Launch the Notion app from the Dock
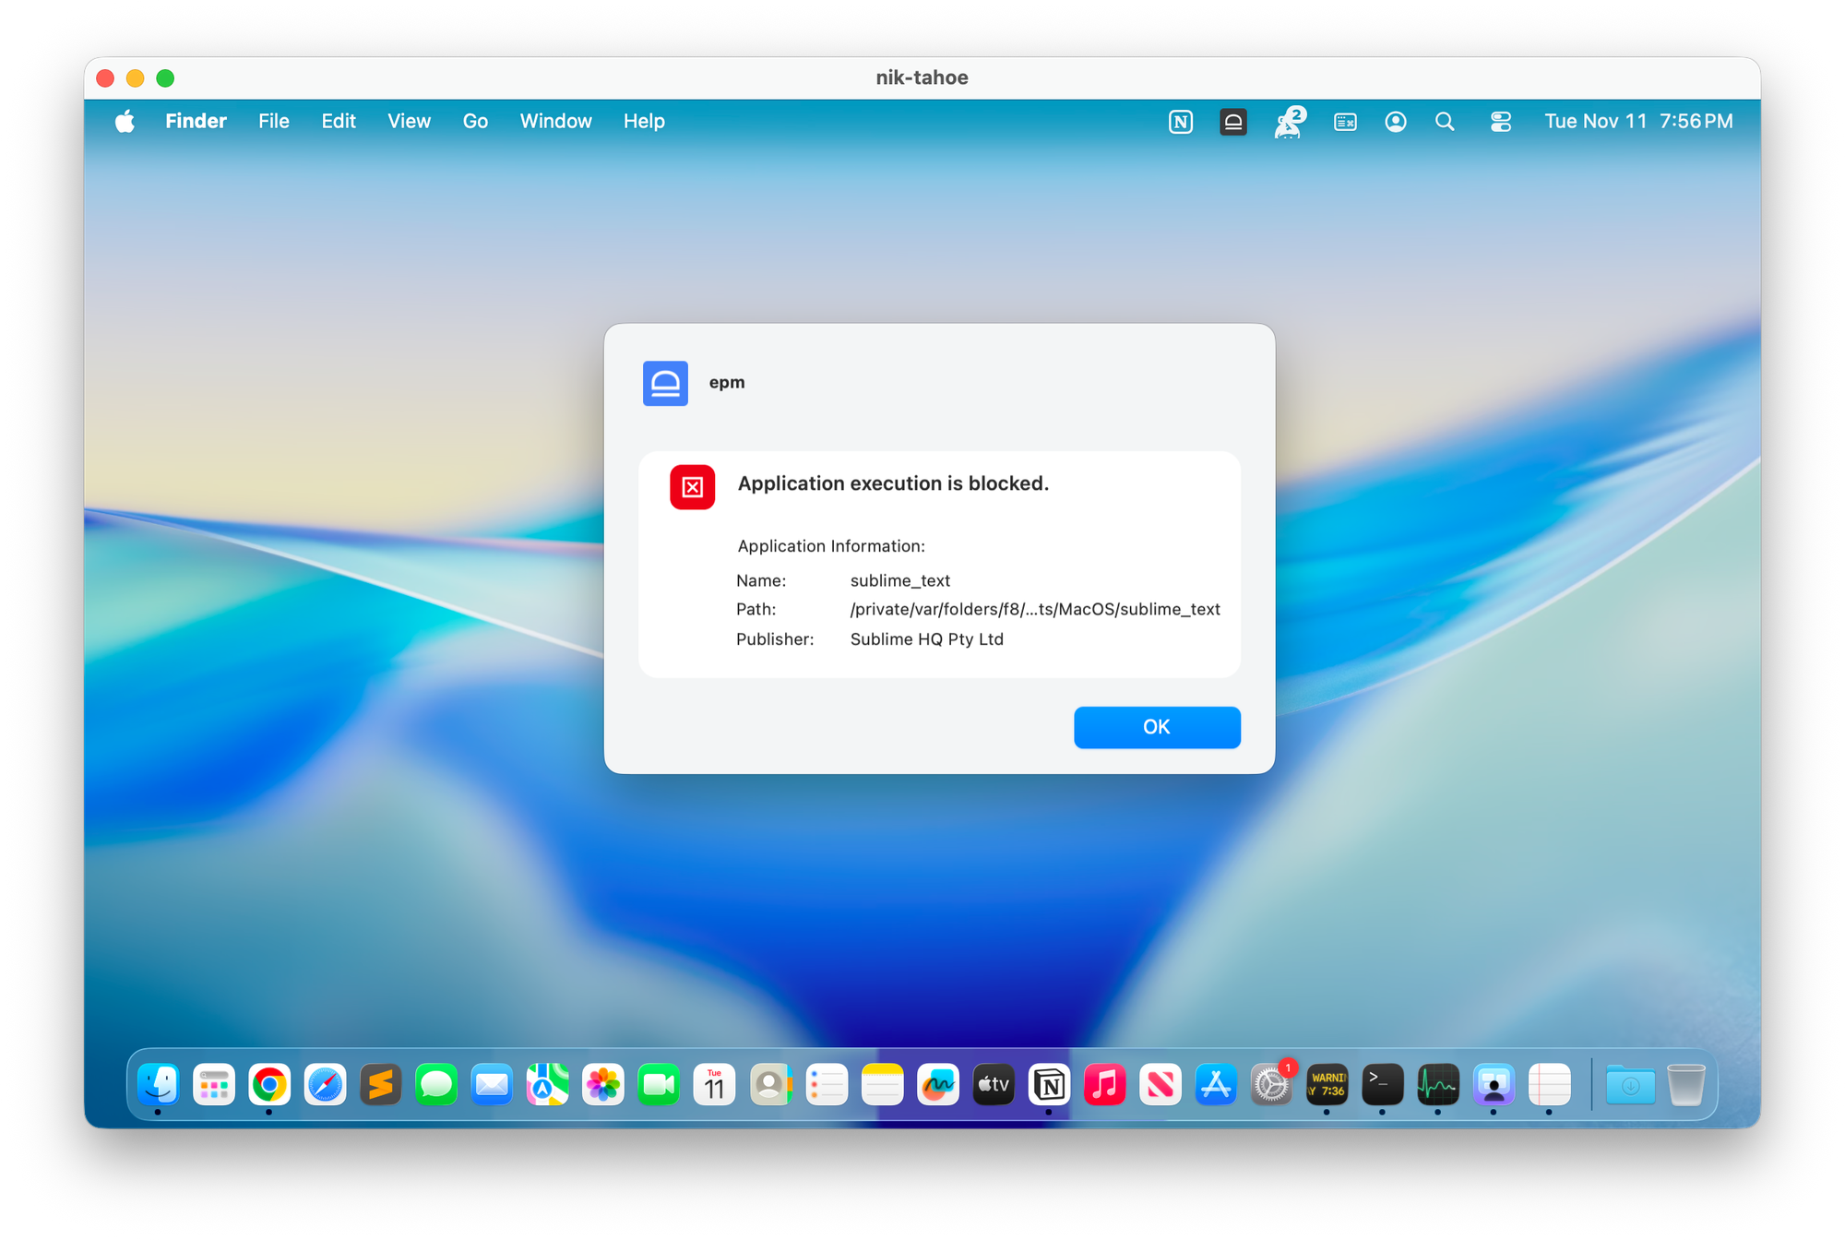Viewport: 1845px width, 1240px height. [x=1049, y=1085]
